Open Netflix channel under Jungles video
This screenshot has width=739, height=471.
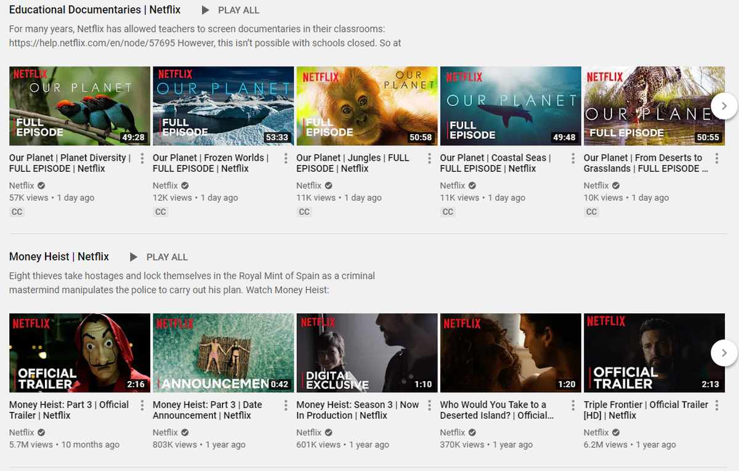pos(309,185)
